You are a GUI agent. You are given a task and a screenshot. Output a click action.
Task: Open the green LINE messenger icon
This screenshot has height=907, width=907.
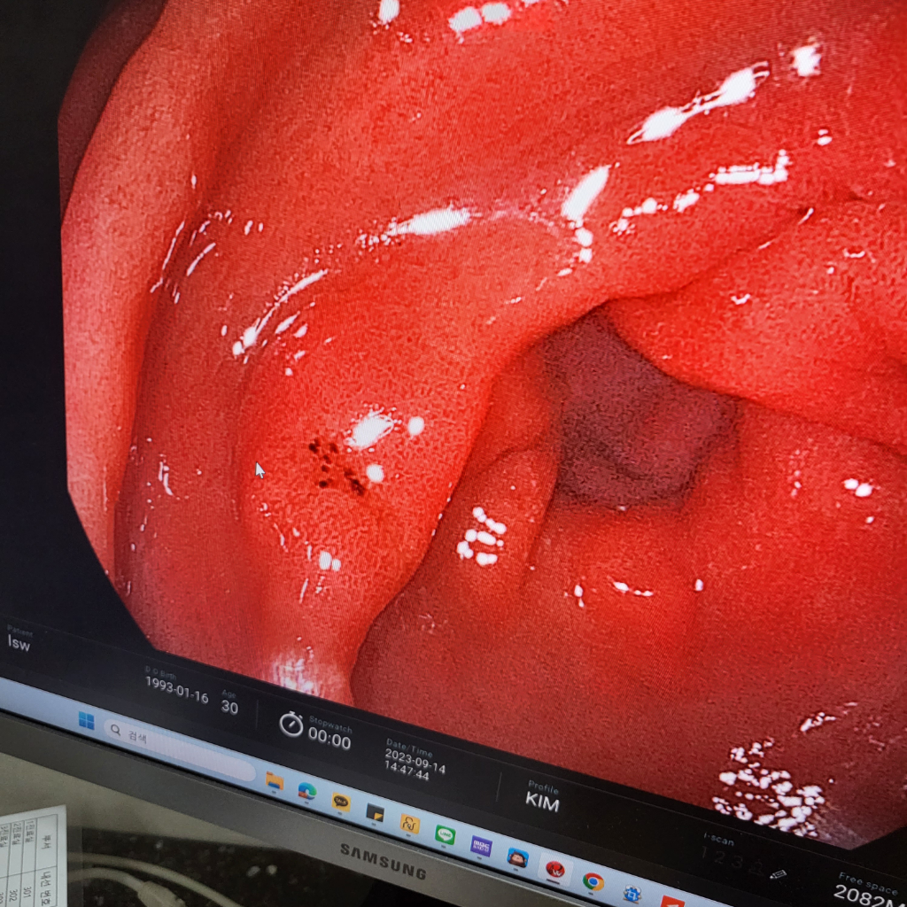tap(445, 834)
